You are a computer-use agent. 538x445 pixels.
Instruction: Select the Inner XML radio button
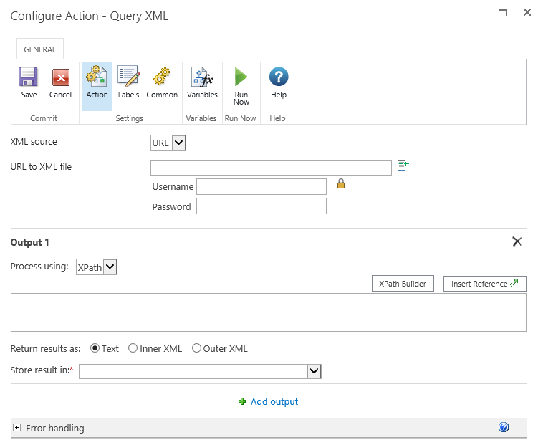tap(133, 349)
